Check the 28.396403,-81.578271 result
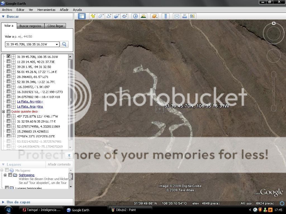Viewport: 286px width, 214px height. pos(8,76)
